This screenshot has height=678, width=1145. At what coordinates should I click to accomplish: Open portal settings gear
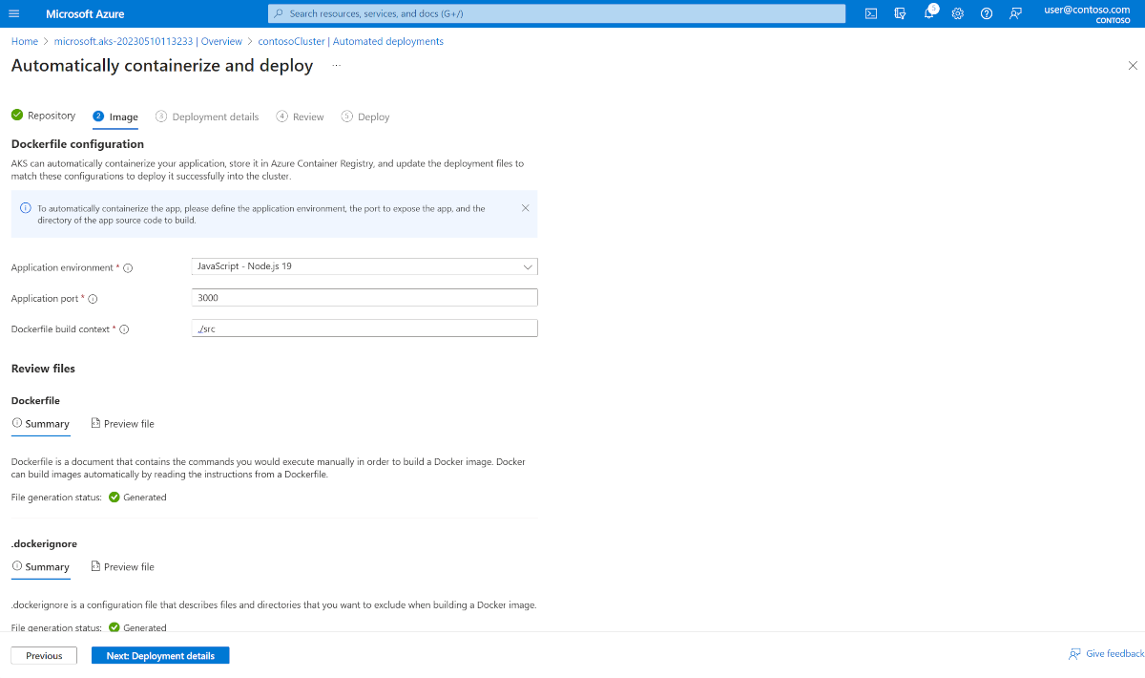[958, 13]
